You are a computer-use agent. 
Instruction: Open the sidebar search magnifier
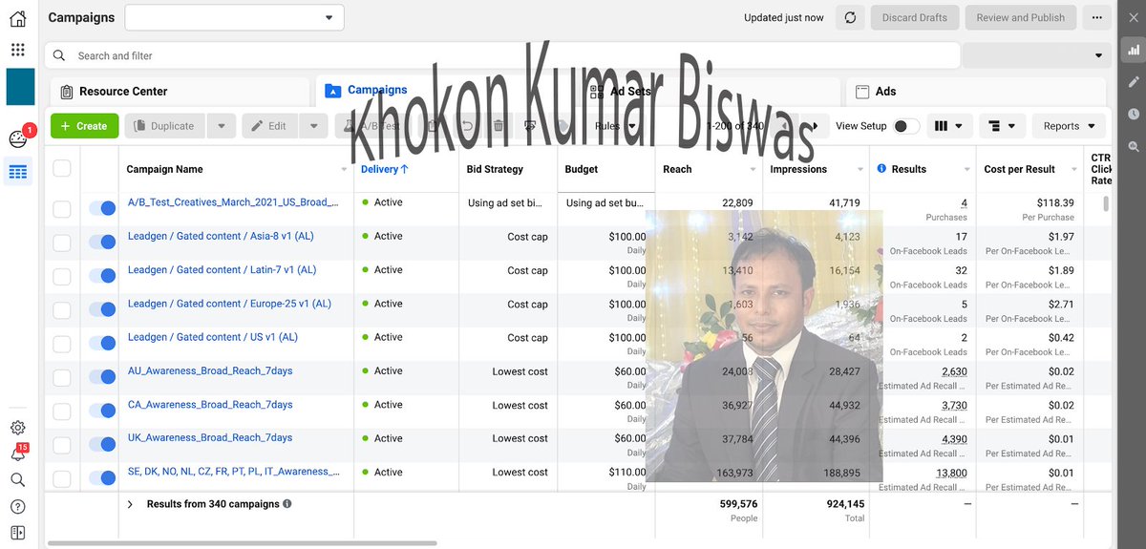tap(18, 479)
